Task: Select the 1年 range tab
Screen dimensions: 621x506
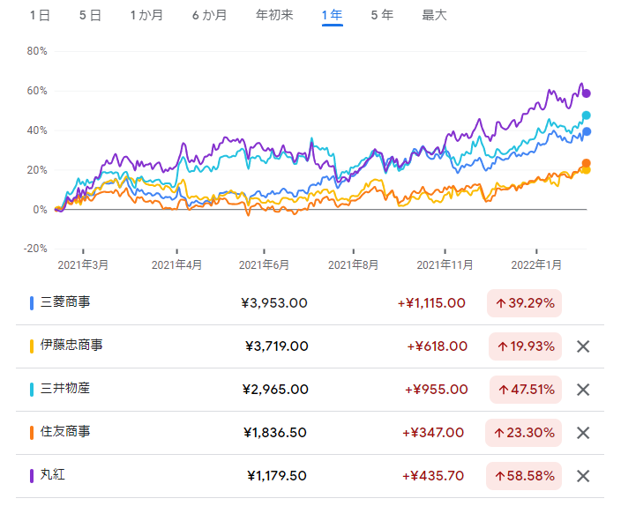Action: click(332, 16)
